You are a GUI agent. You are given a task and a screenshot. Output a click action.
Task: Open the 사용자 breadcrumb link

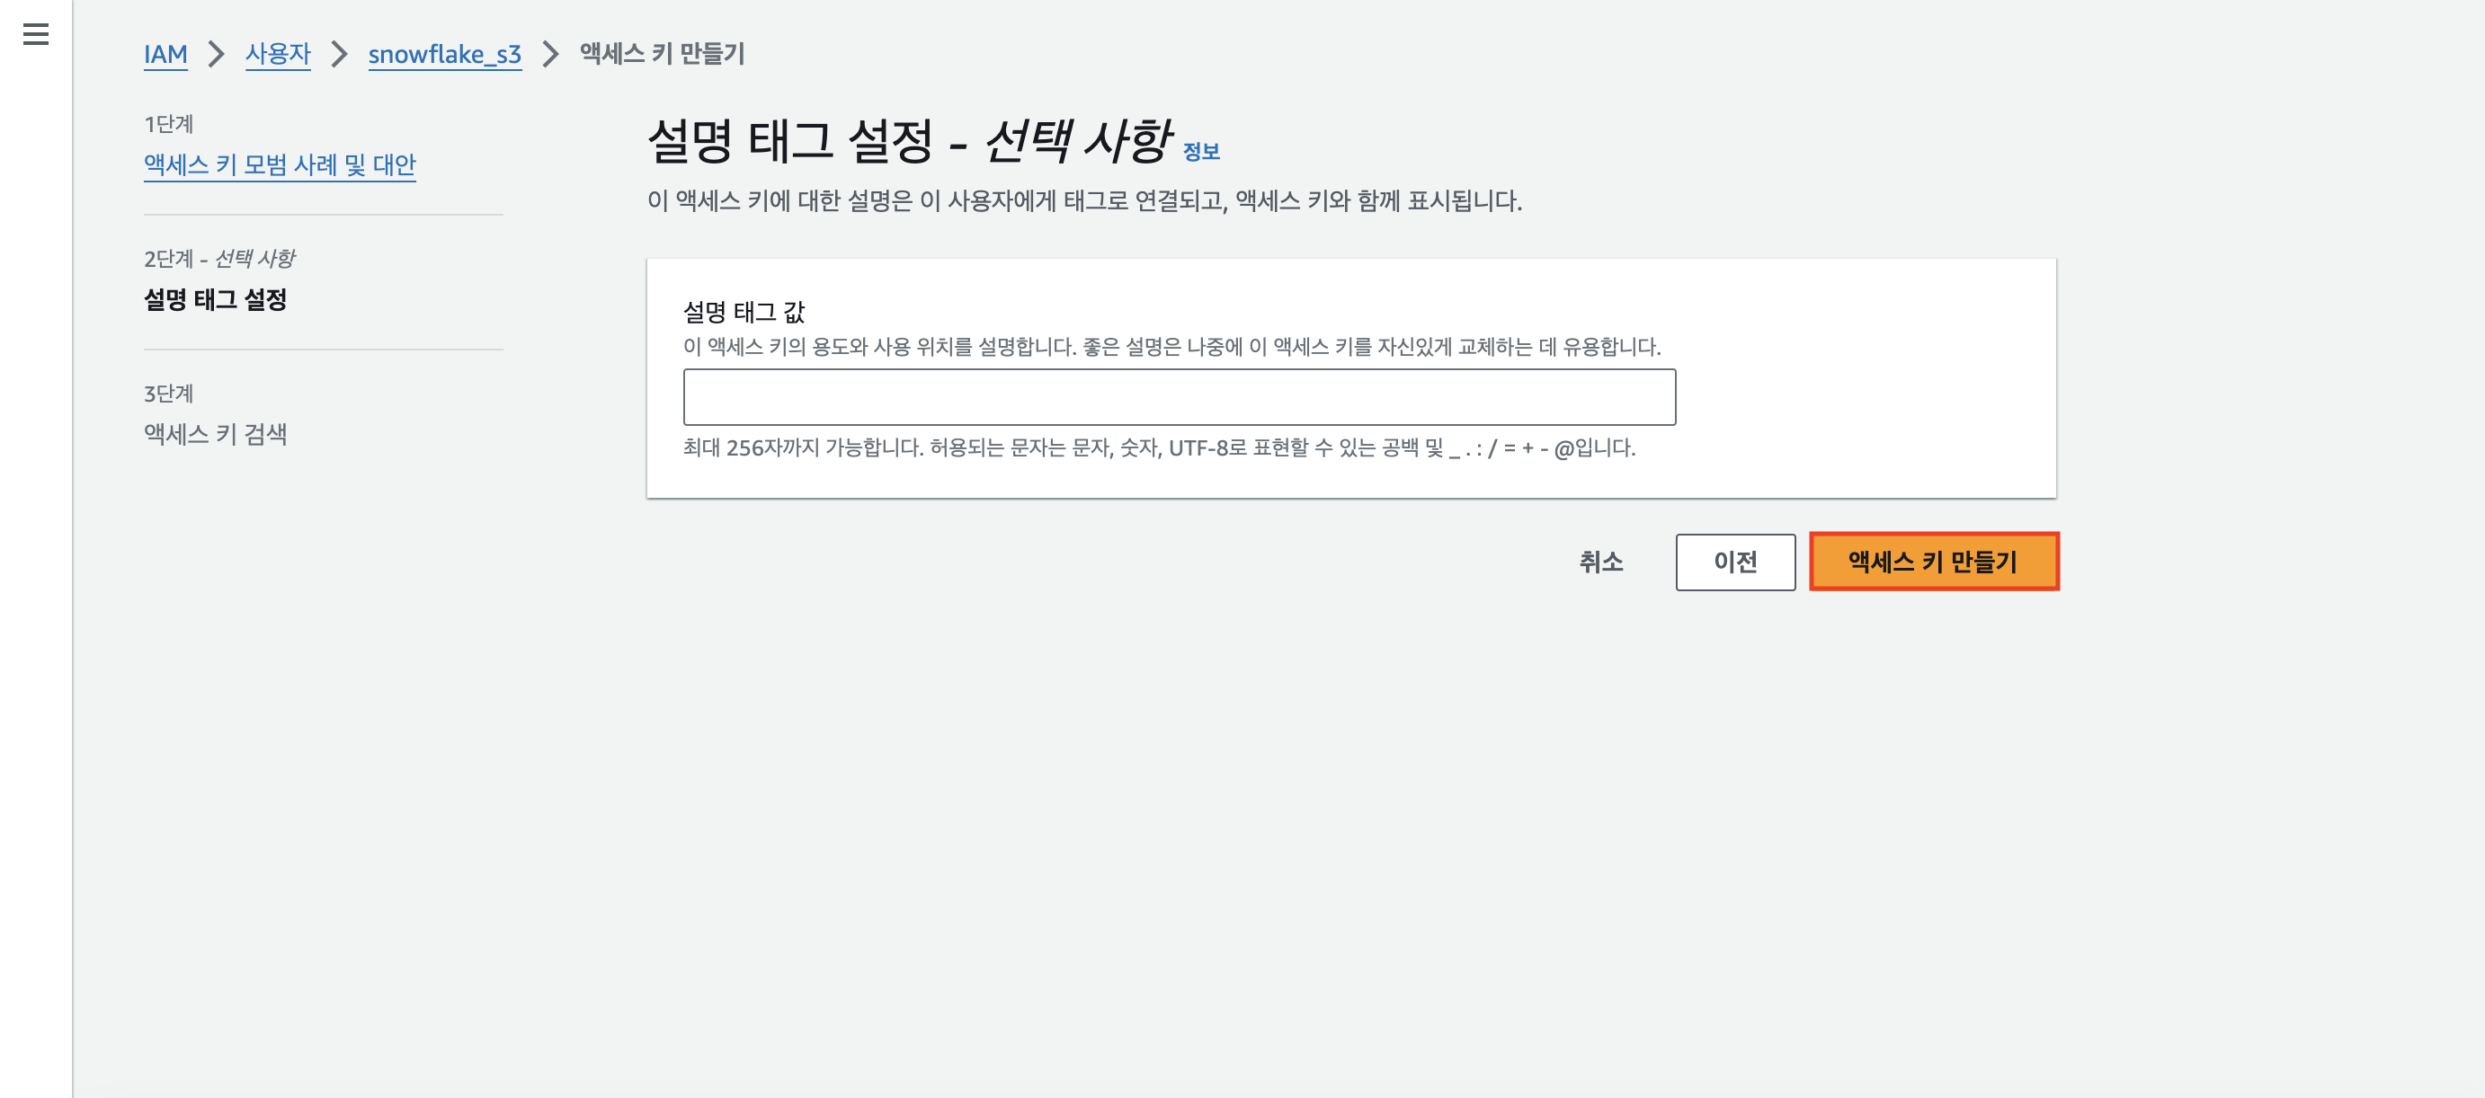coord(278,54)
